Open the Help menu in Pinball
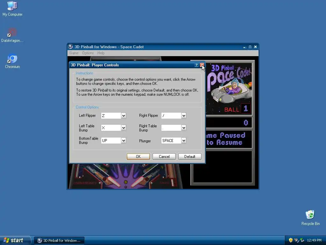Viewport: 326px width, 245px height. pos(101,53)
